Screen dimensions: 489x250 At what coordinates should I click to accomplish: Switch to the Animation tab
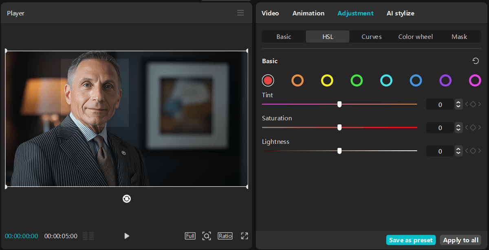(308, 13)
